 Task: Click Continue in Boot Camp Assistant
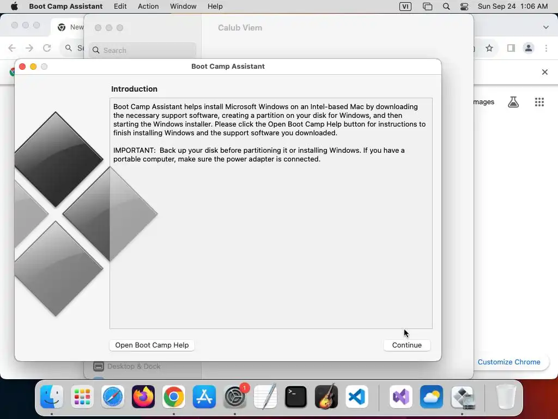point(407,345)
